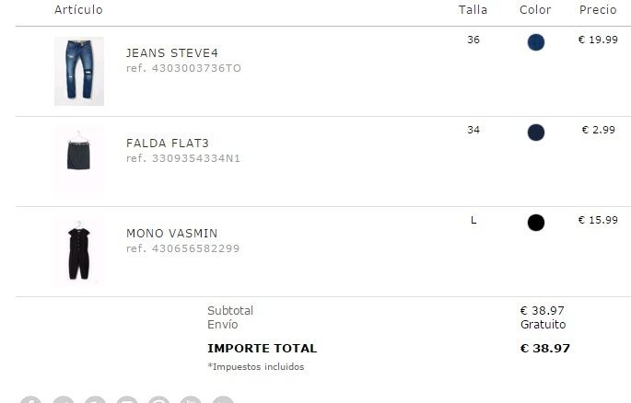Screen dimensions: 631x403
Task: Click the FALDA FLAT3 product name
Action: 168,144
